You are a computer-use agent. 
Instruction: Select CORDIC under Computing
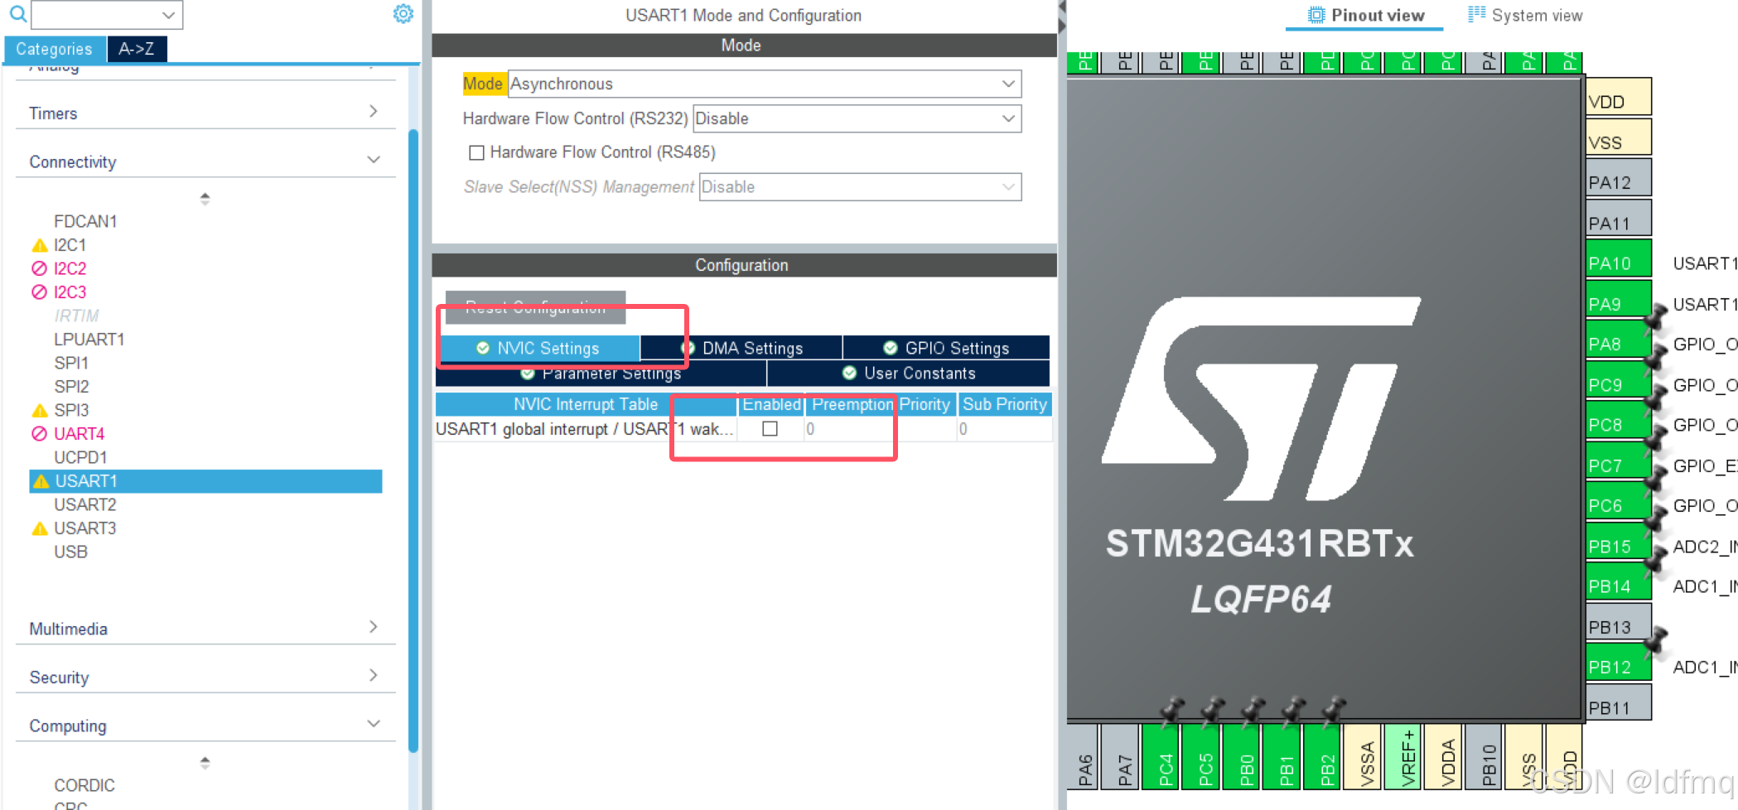[x=84, y=785]
